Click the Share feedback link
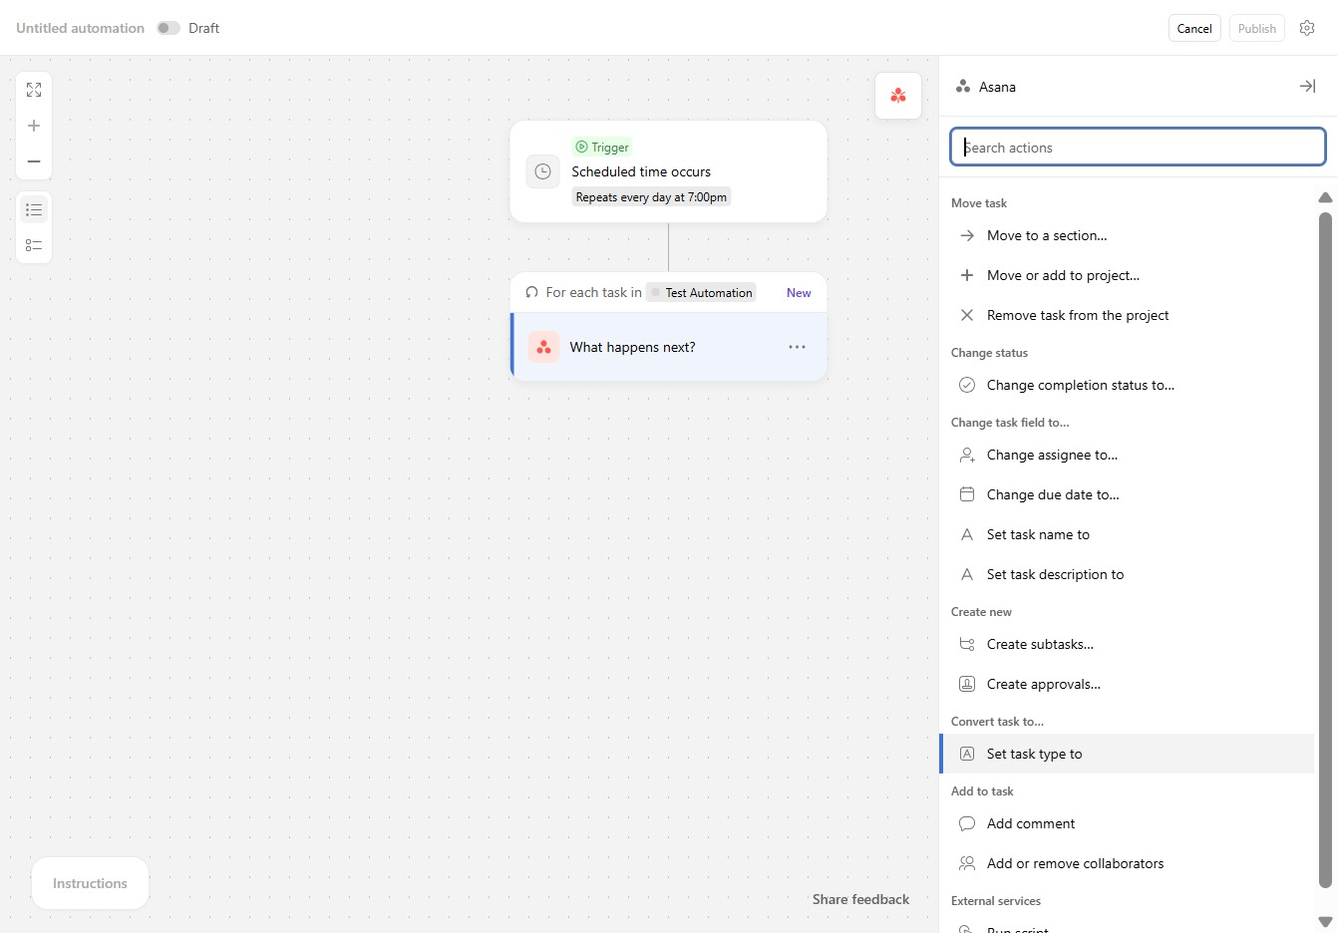 pyautogui.click(x=860, y=899)
